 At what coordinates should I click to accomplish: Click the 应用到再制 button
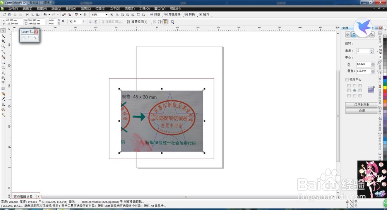click(x=361, y=105)
